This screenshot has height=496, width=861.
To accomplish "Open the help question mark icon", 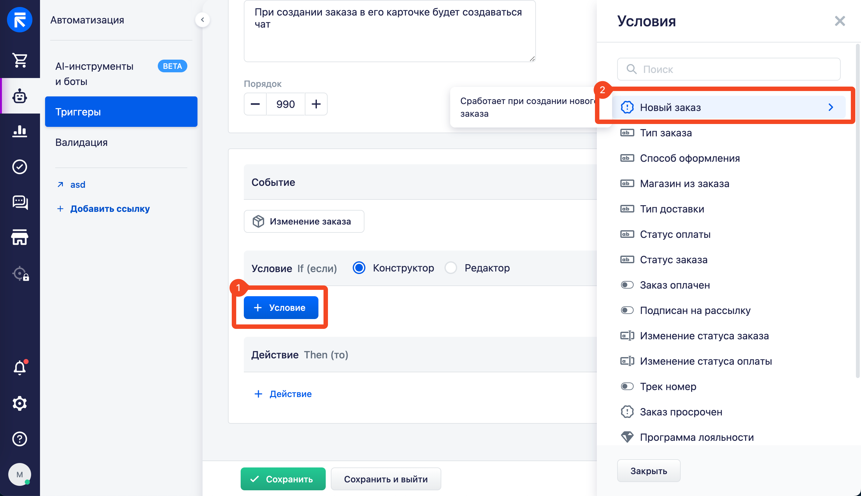I will click(x=20, y=439).
